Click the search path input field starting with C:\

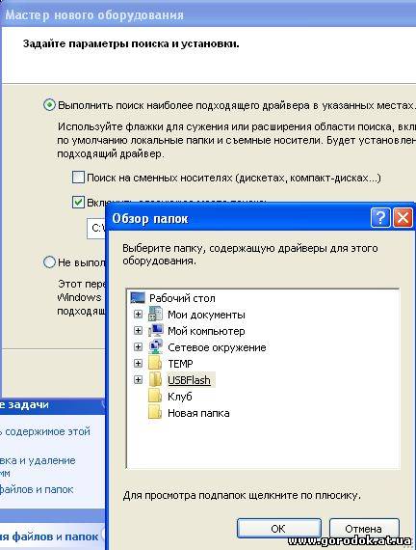[96, 229]
